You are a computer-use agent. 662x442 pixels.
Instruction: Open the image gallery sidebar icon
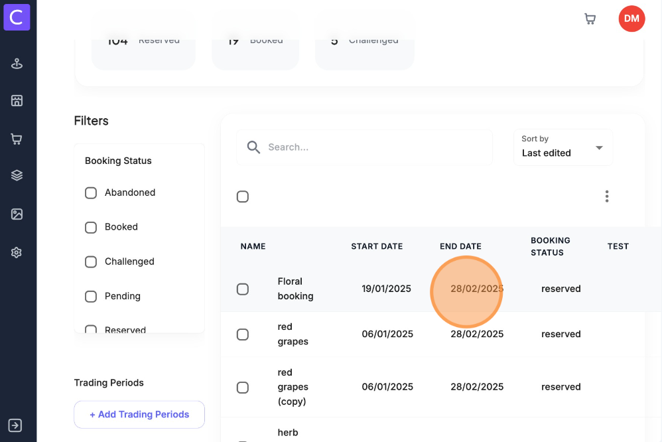(x=17, y=214)
